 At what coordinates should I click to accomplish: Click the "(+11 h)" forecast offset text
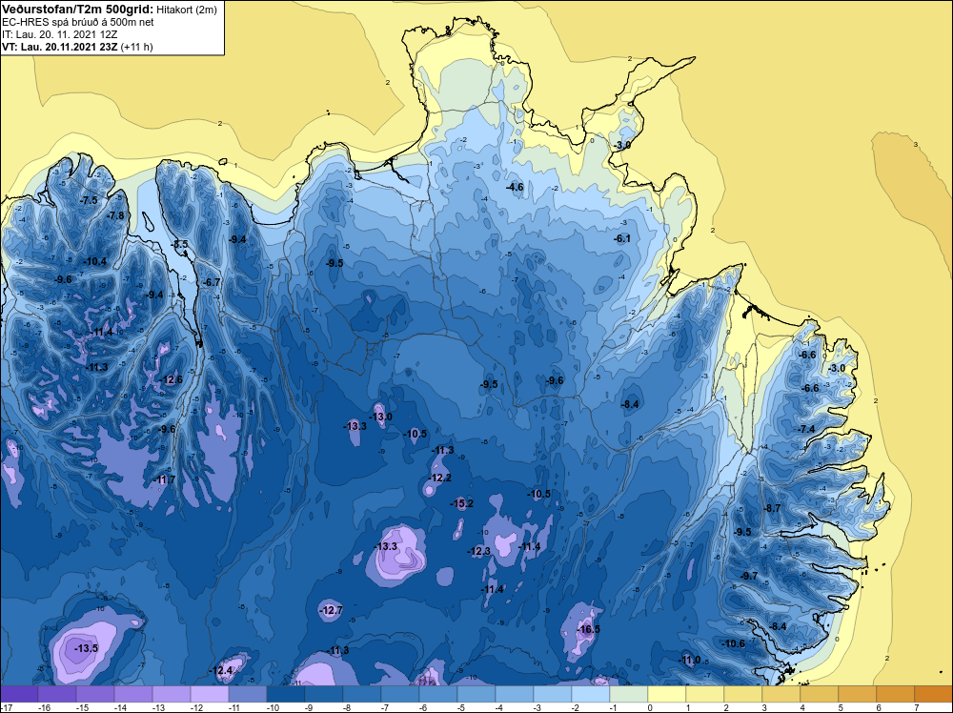pyautogui.click(x=136, y=47)
